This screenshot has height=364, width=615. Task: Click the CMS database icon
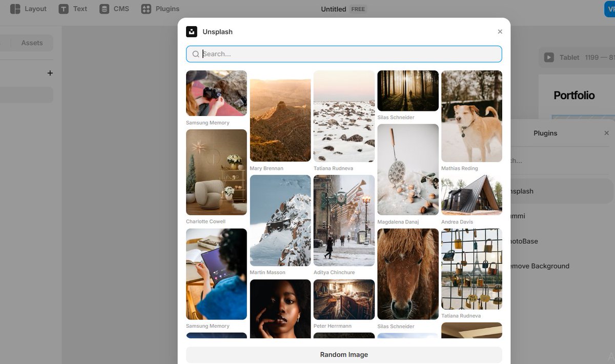tap(105, 9)
